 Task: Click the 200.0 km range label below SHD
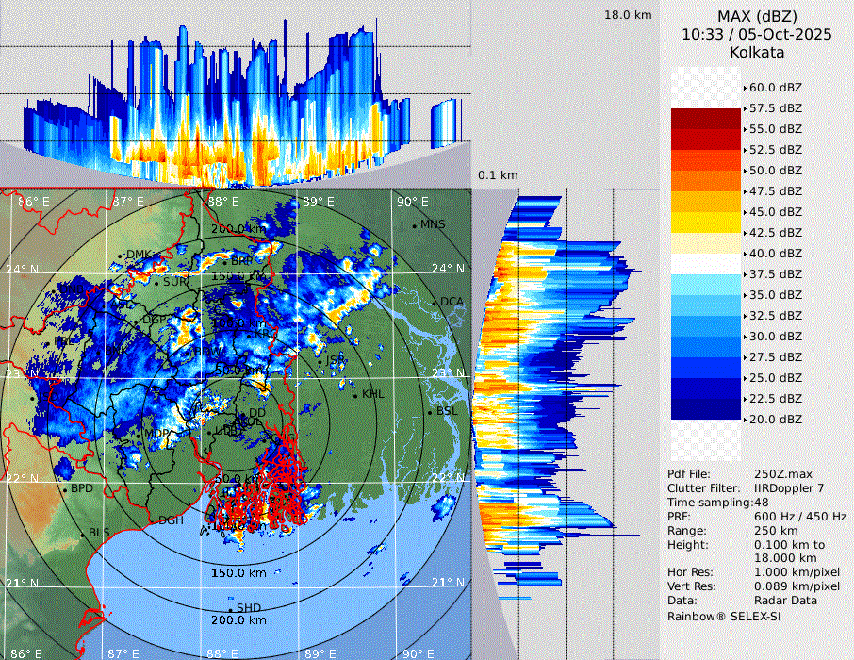click(x=238, y=621)
